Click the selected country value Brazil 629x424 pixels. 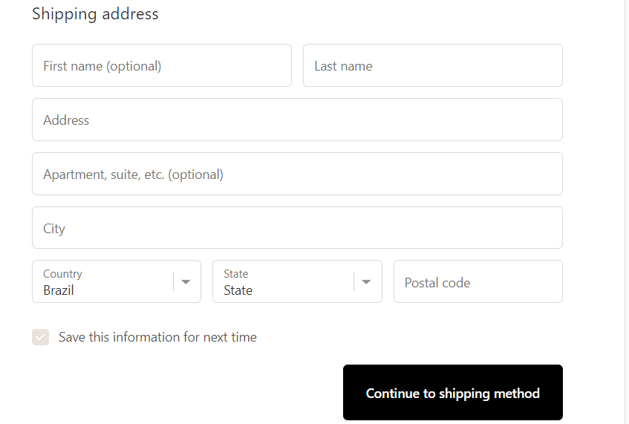59,290
